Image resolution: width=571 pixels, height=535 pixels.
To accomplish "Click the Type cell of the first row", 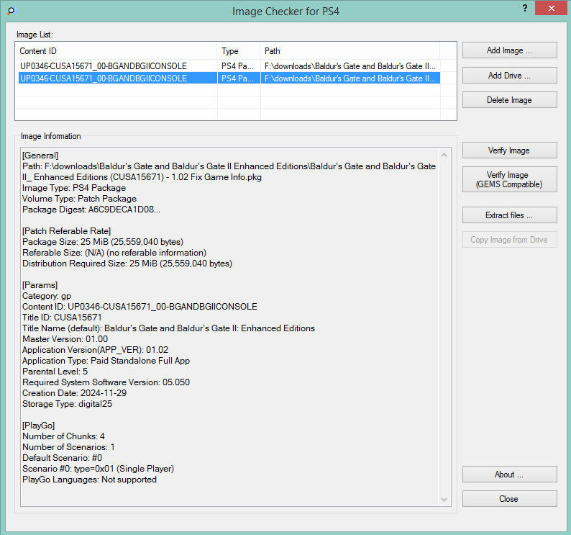I will tap(239, 66).
